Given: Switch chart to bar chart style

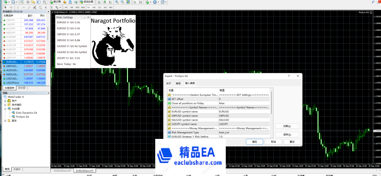Looking at the screenshot, I should click(99, 2).
